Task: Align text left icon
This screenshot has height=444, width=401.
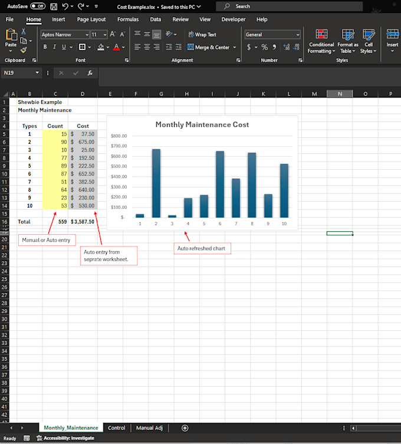Action: 137,47
